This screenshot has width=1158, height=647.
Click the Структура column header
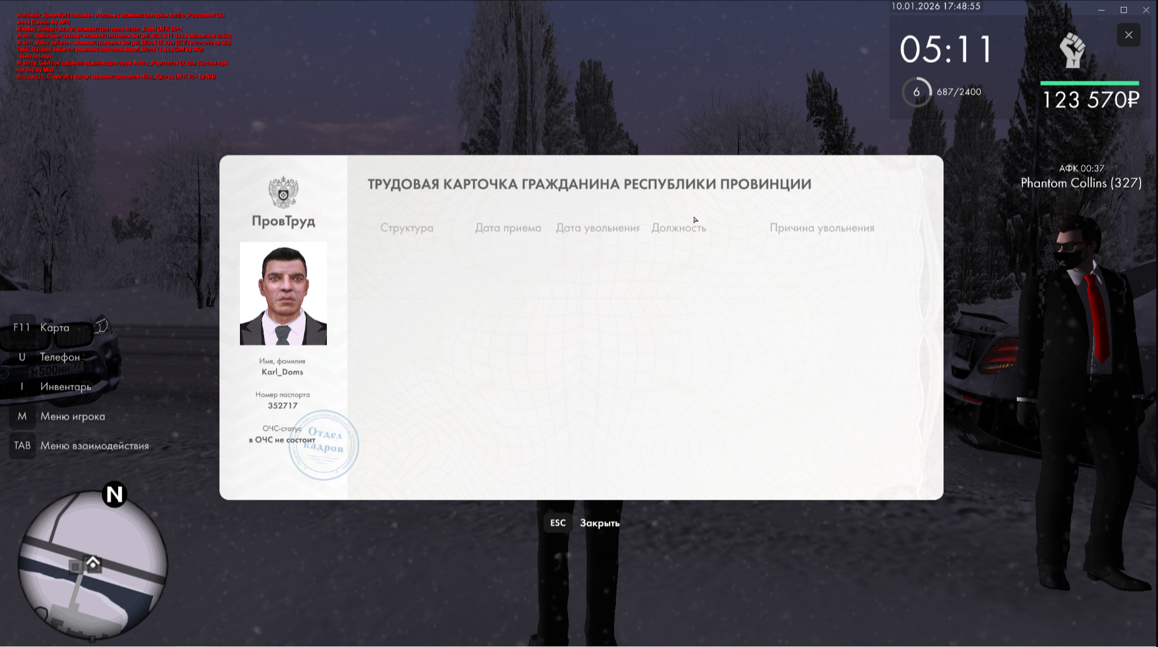[407, 228]
